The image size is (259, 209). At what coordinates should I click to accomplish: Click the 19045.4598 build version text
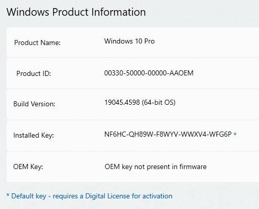[x=122, y=102]
